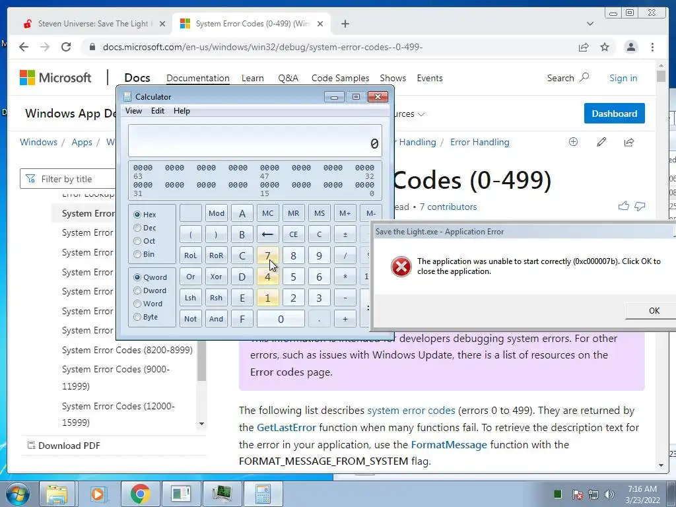
Task: Give thumbs up feedback on article
Action: coord(623,206)
